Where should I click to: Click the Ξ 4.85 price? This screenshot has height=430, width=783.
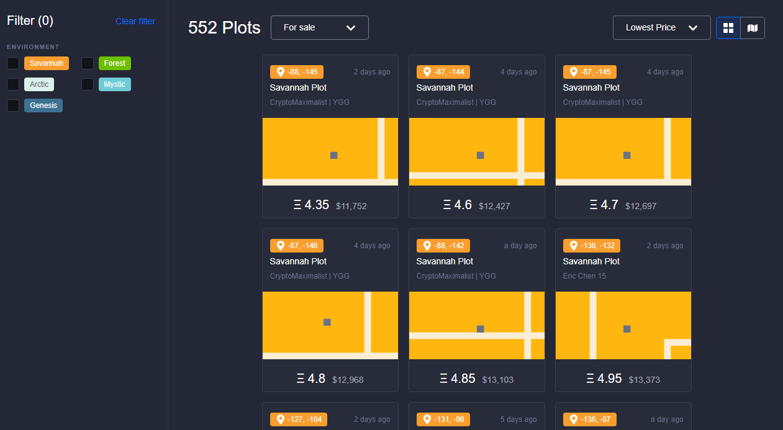coord(458,378)
